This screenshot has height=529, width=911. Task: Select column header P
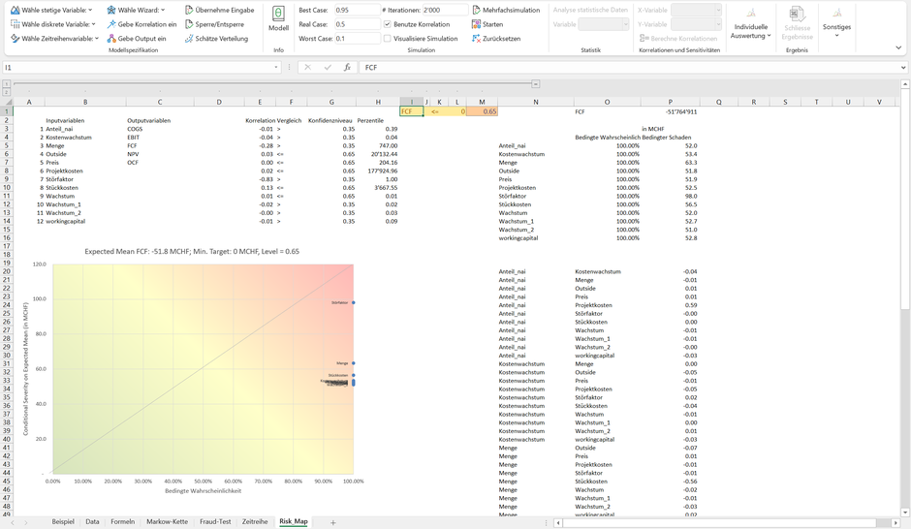(x=670, y=102)
